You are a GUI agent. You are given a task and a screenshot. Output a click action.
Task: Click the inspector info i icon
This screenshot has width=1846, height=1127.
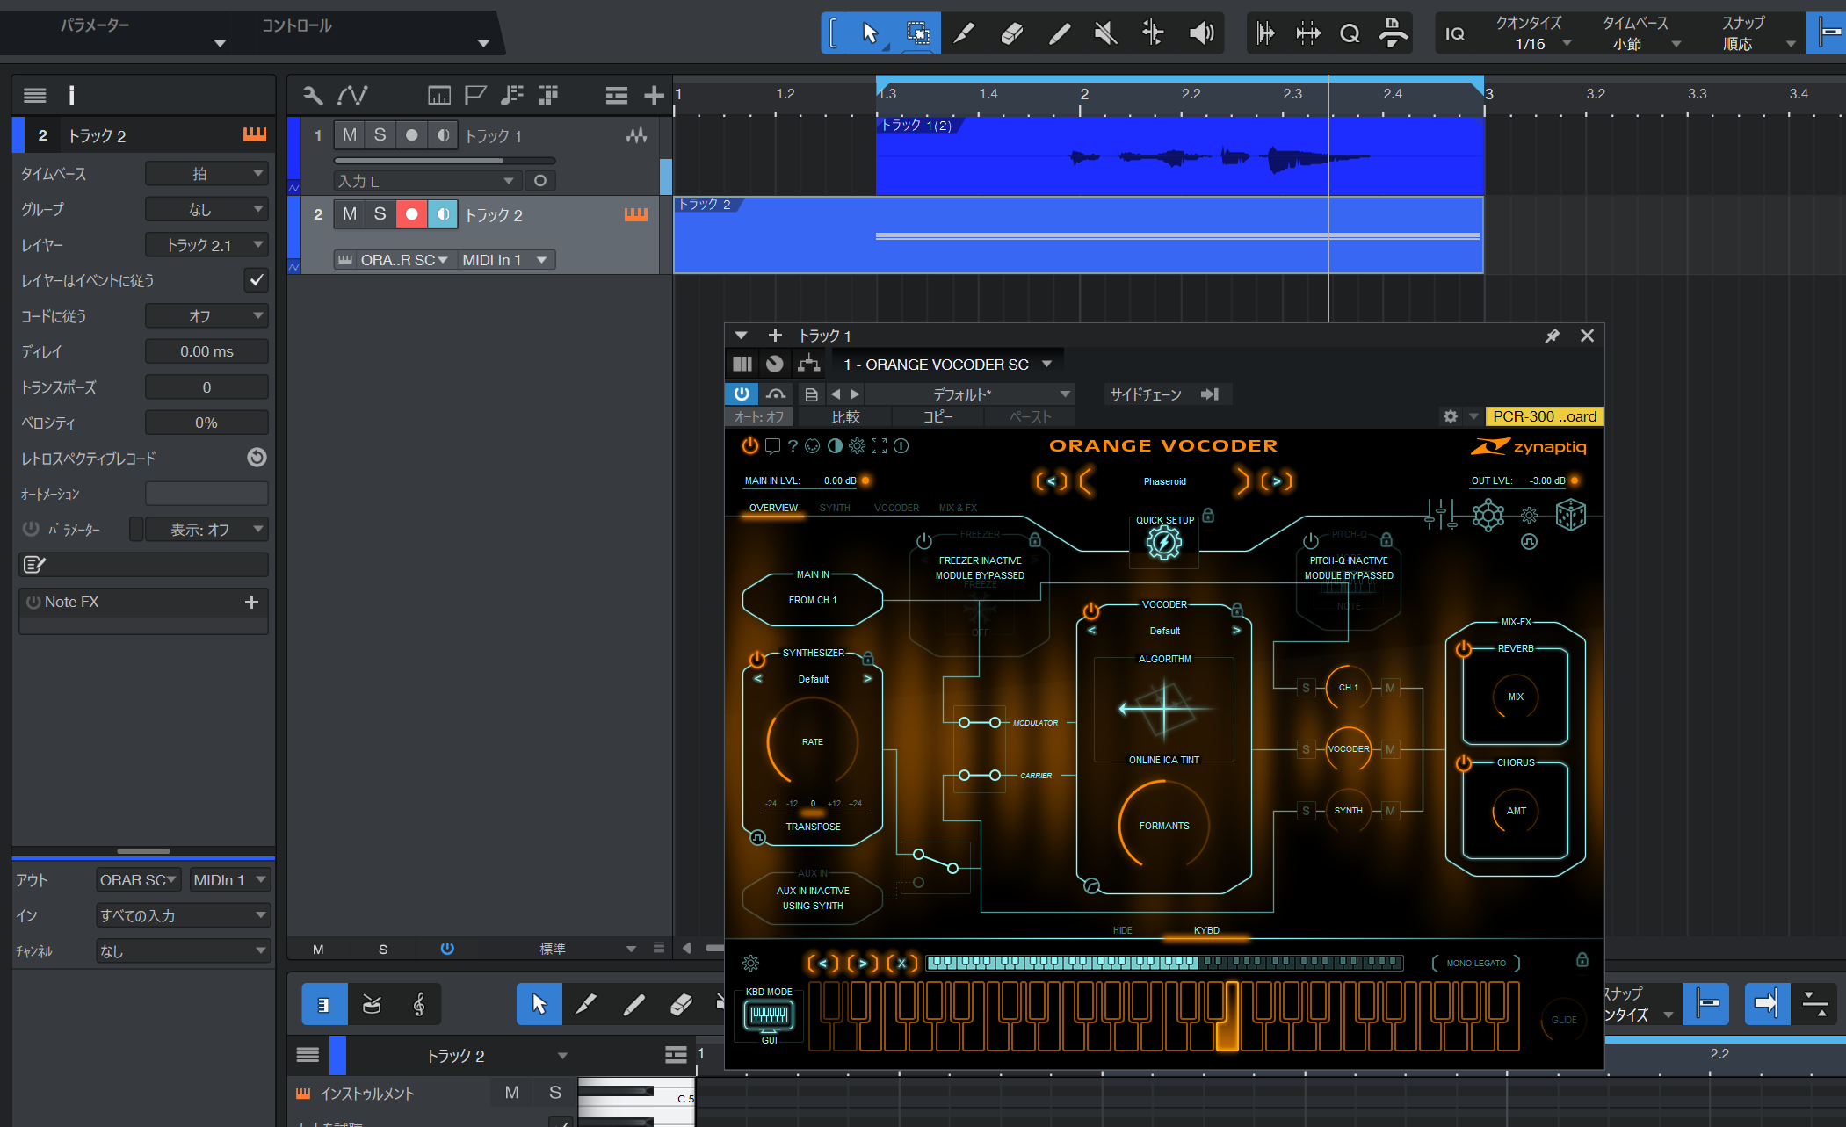(x=71, y=95)
